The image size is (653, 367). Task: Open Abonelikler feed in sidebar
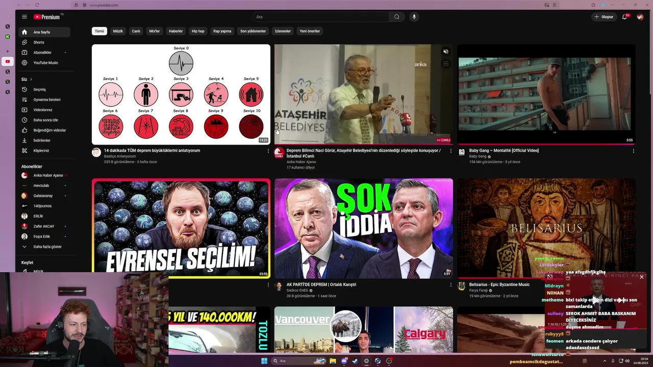44,53
